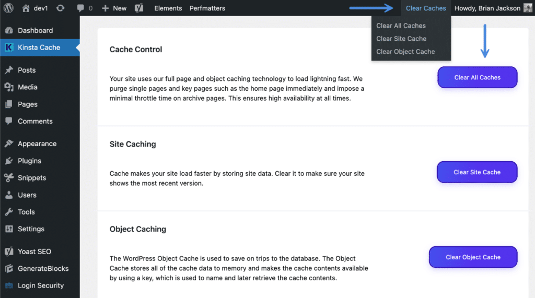This screenshot has height=298, width=535.
Task: Click the purple Clear All Caches button
Action: [x=478, y=77]
